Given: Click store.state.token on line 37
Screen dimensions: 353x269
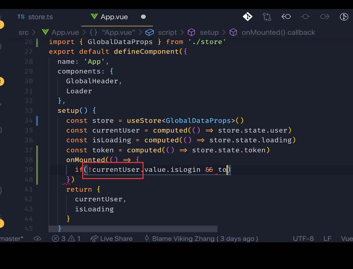Looking at the screenshot, I should [x=229, y=150].
